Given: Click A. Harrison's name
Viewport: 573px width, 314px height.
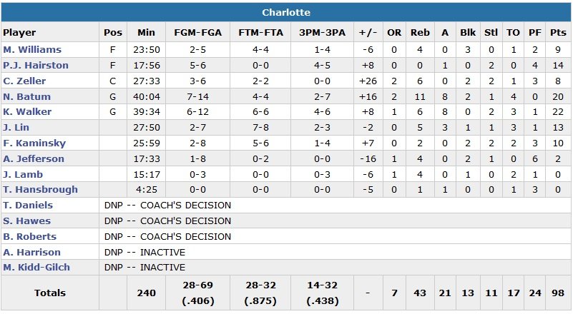Looking at the screenshot, I should click(31, 252).
